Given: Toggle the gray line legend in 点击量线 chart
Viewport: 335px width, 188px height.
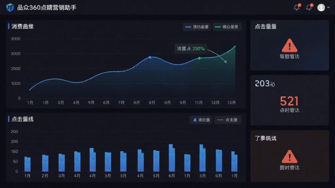Looking at the screenshot, I should (x=228, y=120).
